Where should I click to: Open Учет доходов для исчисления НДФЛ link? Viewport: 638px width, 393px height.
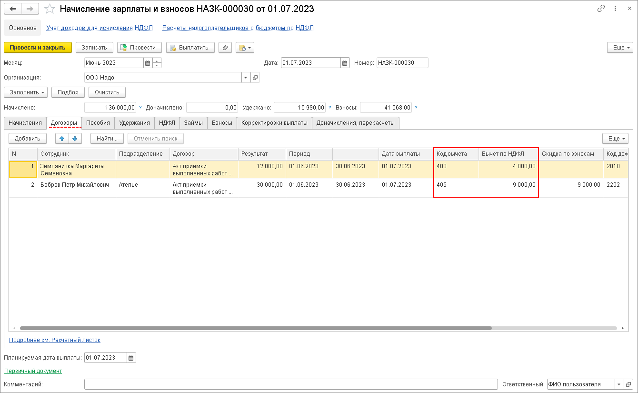[x=100, y=28]
